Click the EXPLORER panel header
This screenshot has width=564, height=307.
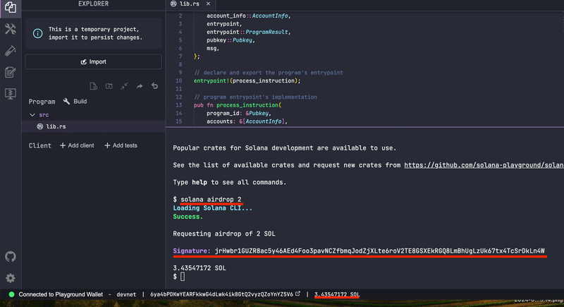[94, 4]
